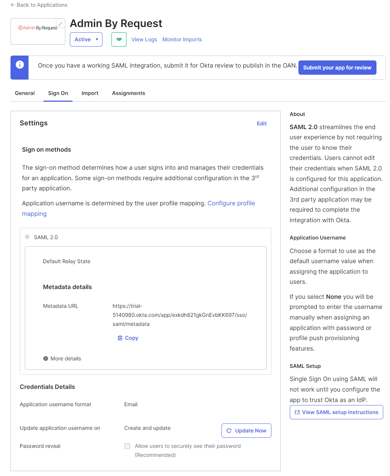Click the blue info icon
The width and height of the screenshot is (390, 476).
(x=20, y=65)
